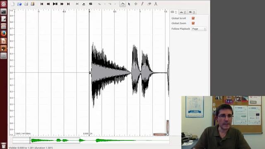
Task: Click the Redo arrow icon
Action: coord(110,4)
